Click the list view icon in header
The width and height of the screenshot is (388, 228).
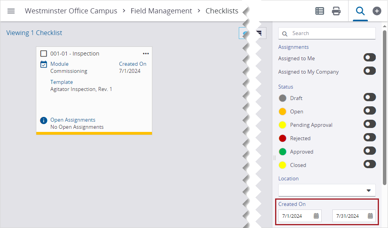(x=320, y=11)
